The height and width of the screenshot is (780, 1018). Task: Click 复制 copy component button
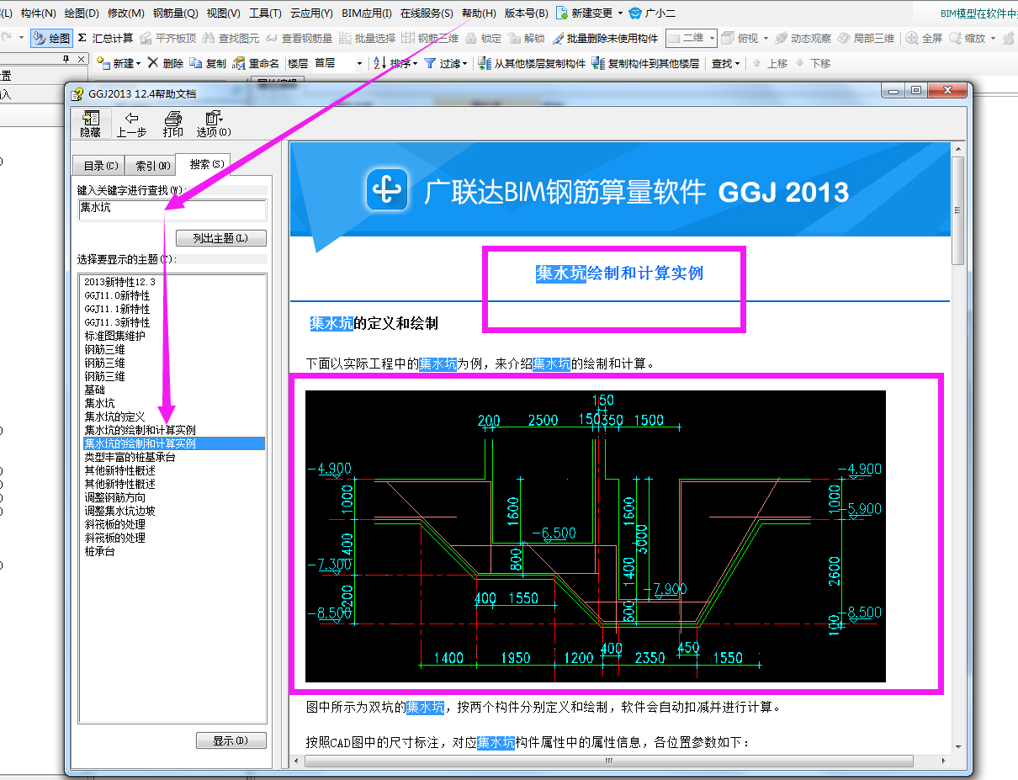click(208, 63)
